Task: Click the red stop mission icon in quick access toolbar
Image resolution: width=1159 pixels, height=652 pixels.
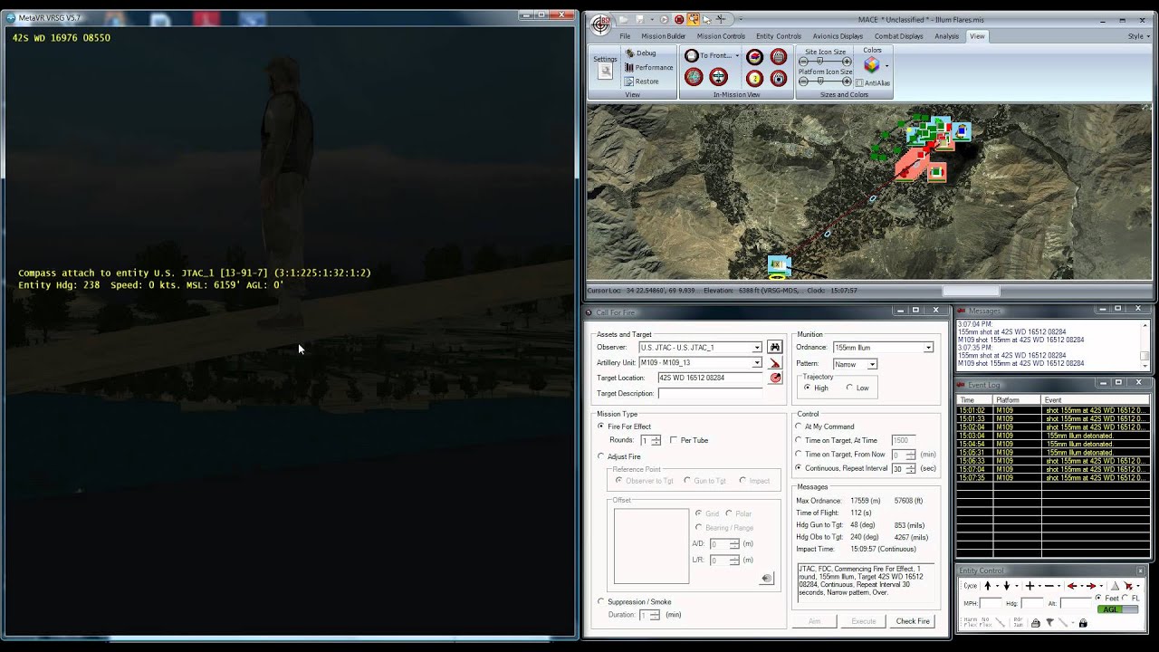Action: [x=679, y=19]
